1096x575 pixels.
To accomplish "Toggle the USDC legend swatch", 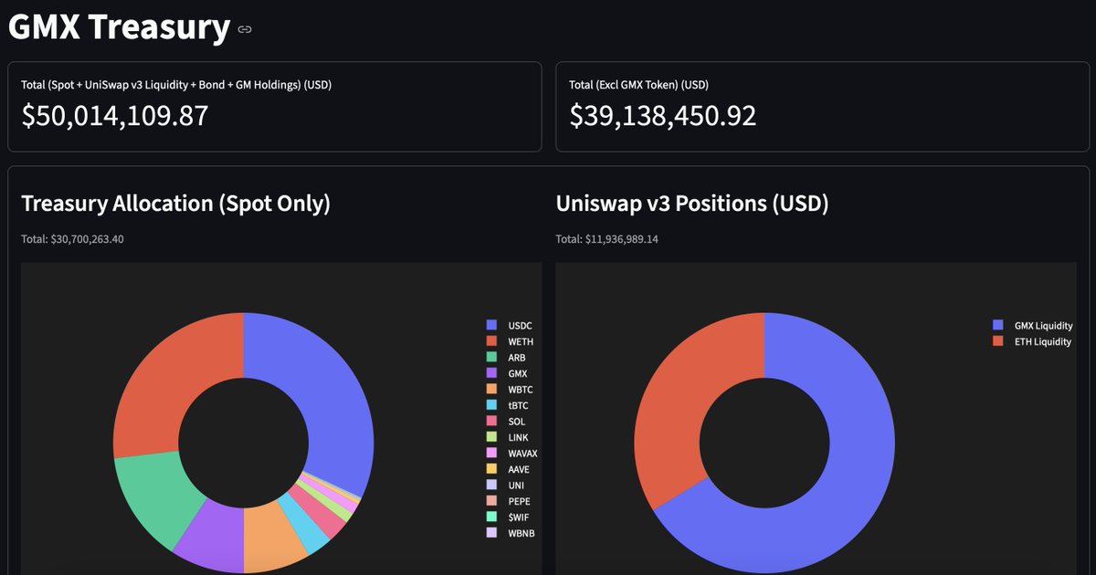I will [x=491, y=326].
